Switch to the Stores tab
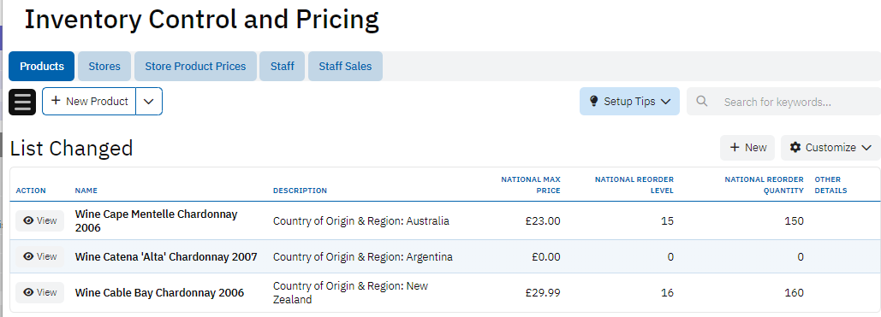The height and width of the screenshot is (317, 881). (104, 66)
